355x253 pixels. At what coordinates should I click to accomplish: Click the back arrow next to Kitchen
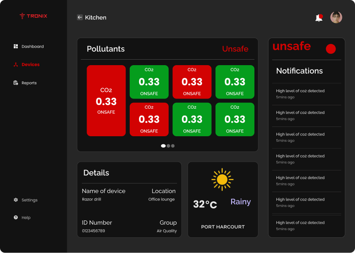pyautogui.click(x=79, y=17)
